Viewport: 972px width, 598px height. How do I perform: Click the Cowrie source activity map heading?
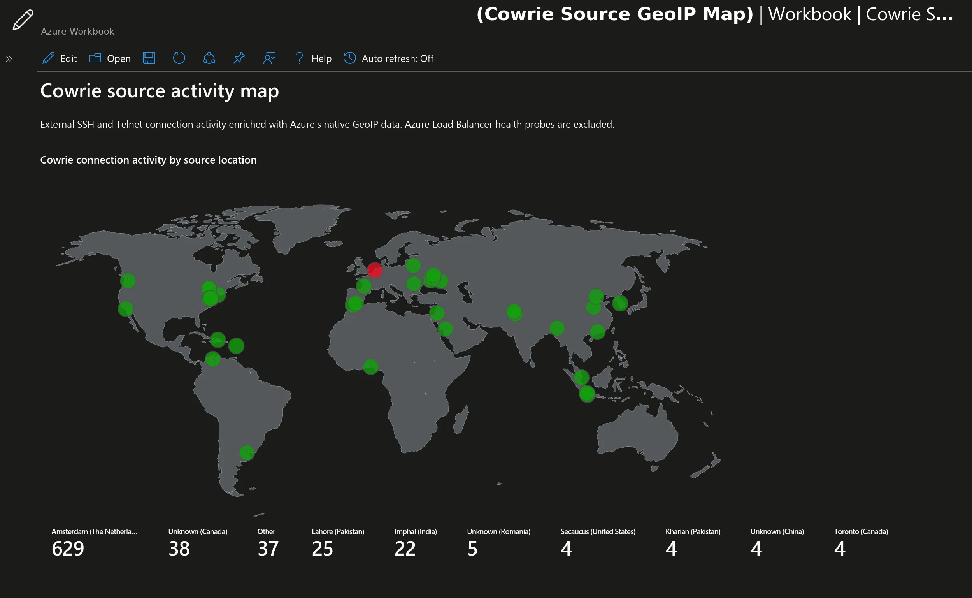(160, 91)
